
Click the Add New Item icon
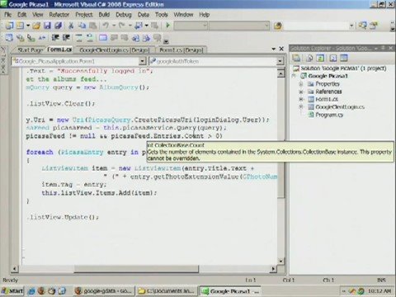point(21,26)
